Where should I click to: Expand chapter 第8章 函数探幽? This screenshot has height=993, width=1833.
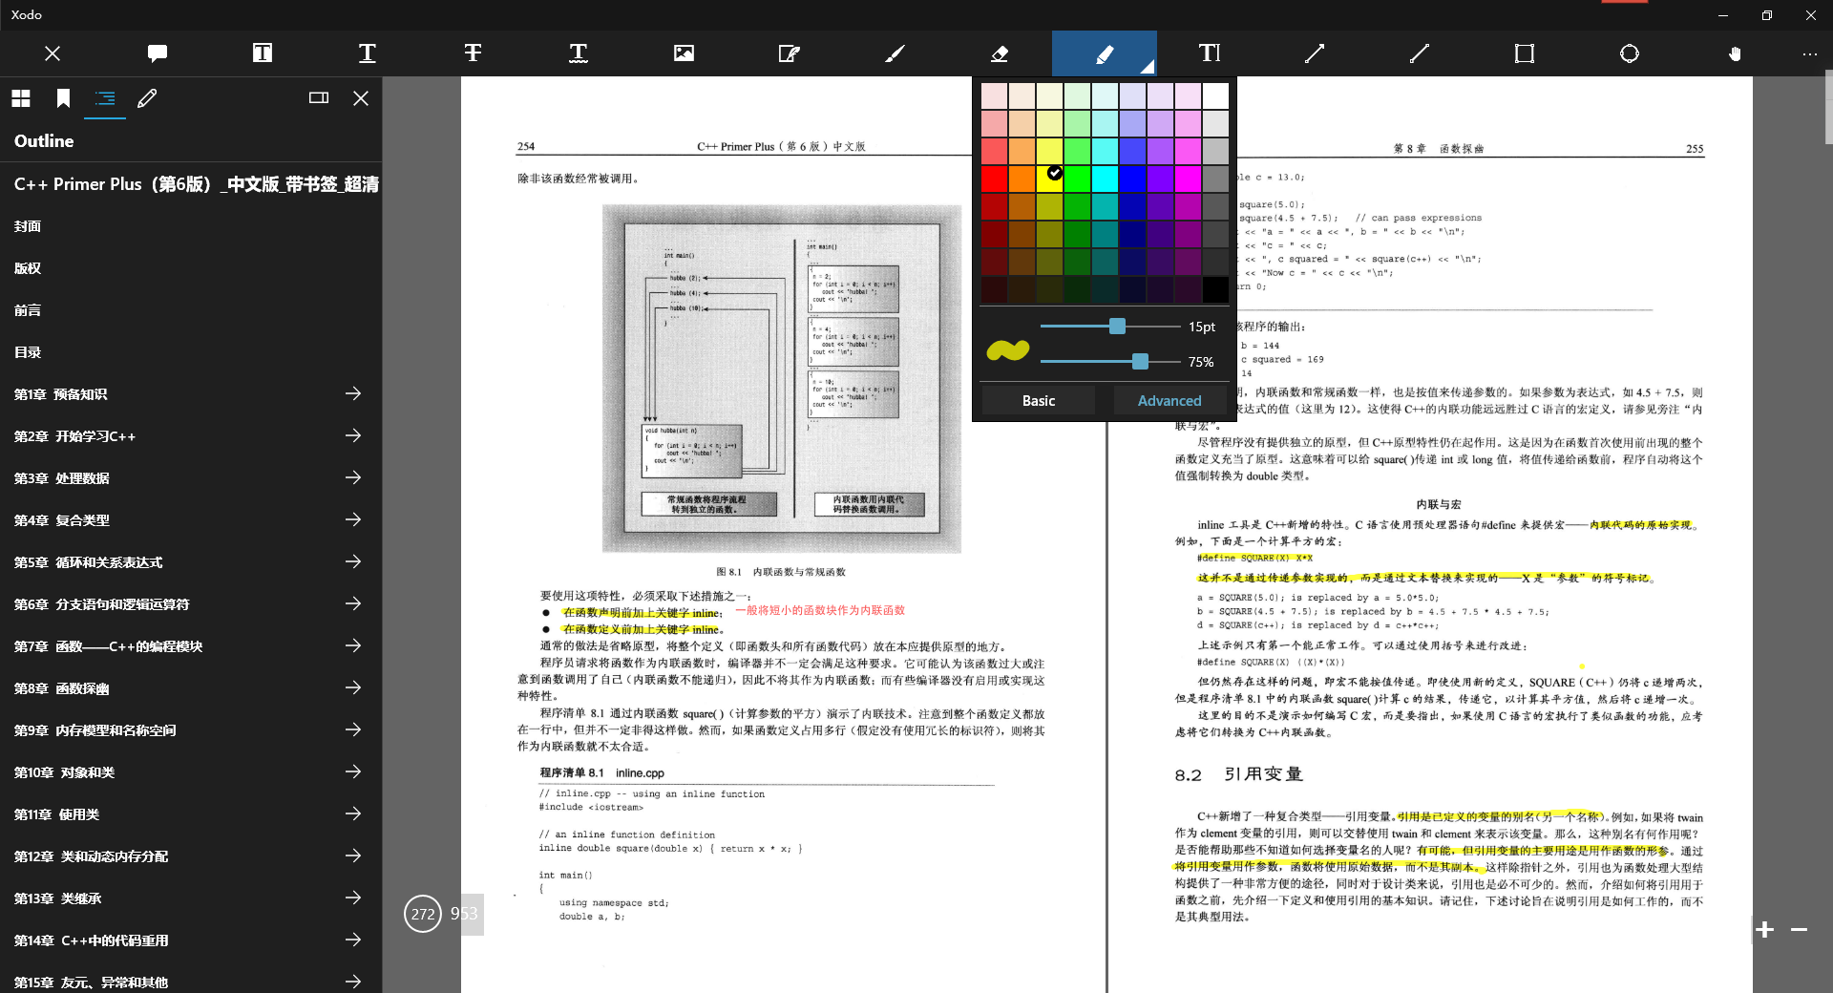point(353,687)
